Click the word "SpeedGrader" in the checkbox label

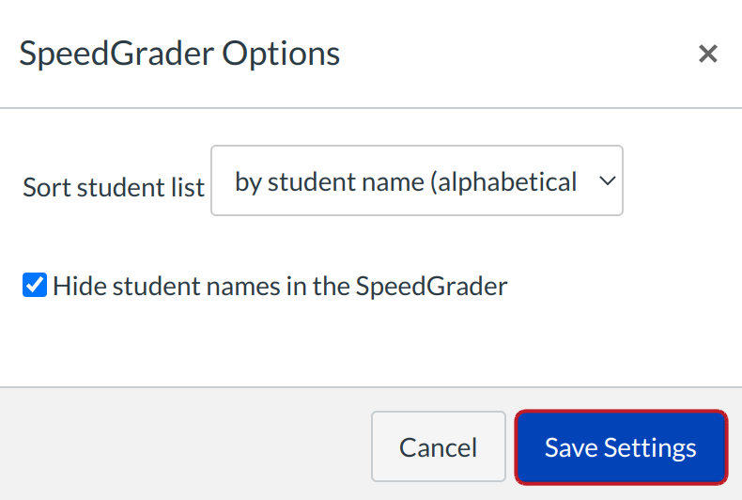pyautogui.click(x=431, y=286)
